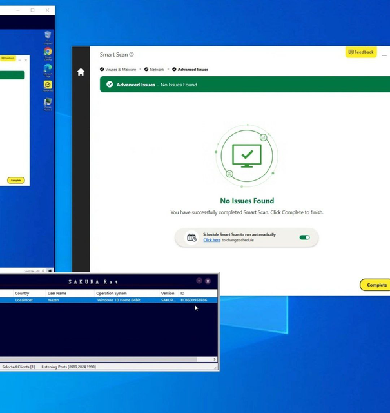Sort by the Version column header
Viewport: 390px width, 413px height.
169,293
